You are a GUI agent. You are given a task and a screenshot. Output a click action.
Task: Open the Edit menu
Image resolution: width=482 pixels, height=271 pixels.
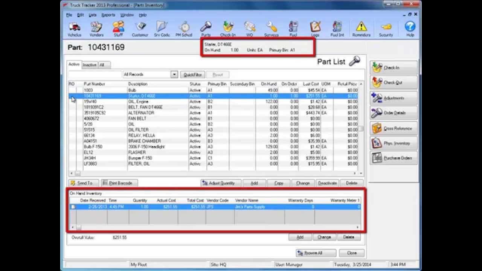(80, 15)
